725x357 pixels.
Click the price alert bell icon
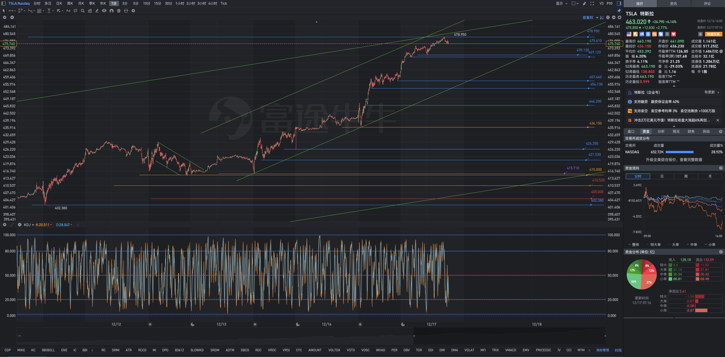(x=700, y=34)
